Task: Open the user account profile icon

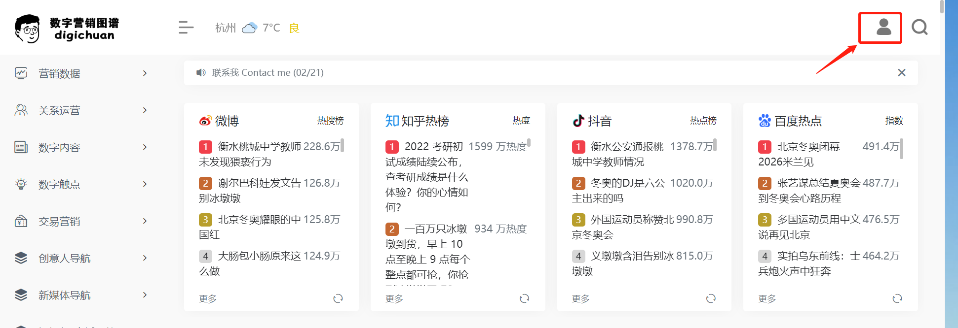Action: (883, 27)
